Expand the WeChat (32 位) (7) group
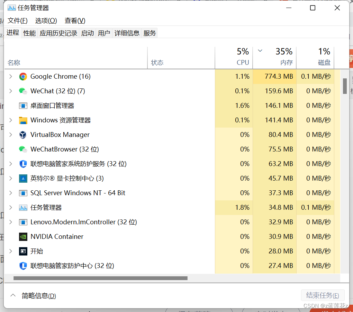This screenshot has height=312, width=353. click(11, 91)
